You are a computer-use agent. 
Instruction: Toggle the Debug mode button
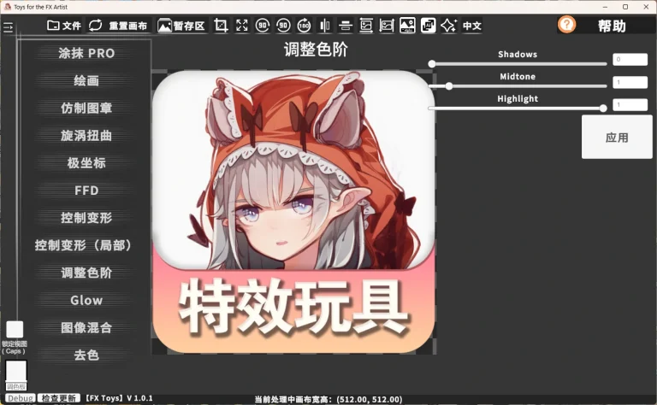[x=20, y=398]
